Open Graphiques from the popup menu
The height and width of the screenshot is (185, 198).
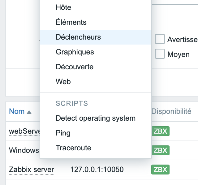[75, 52]
